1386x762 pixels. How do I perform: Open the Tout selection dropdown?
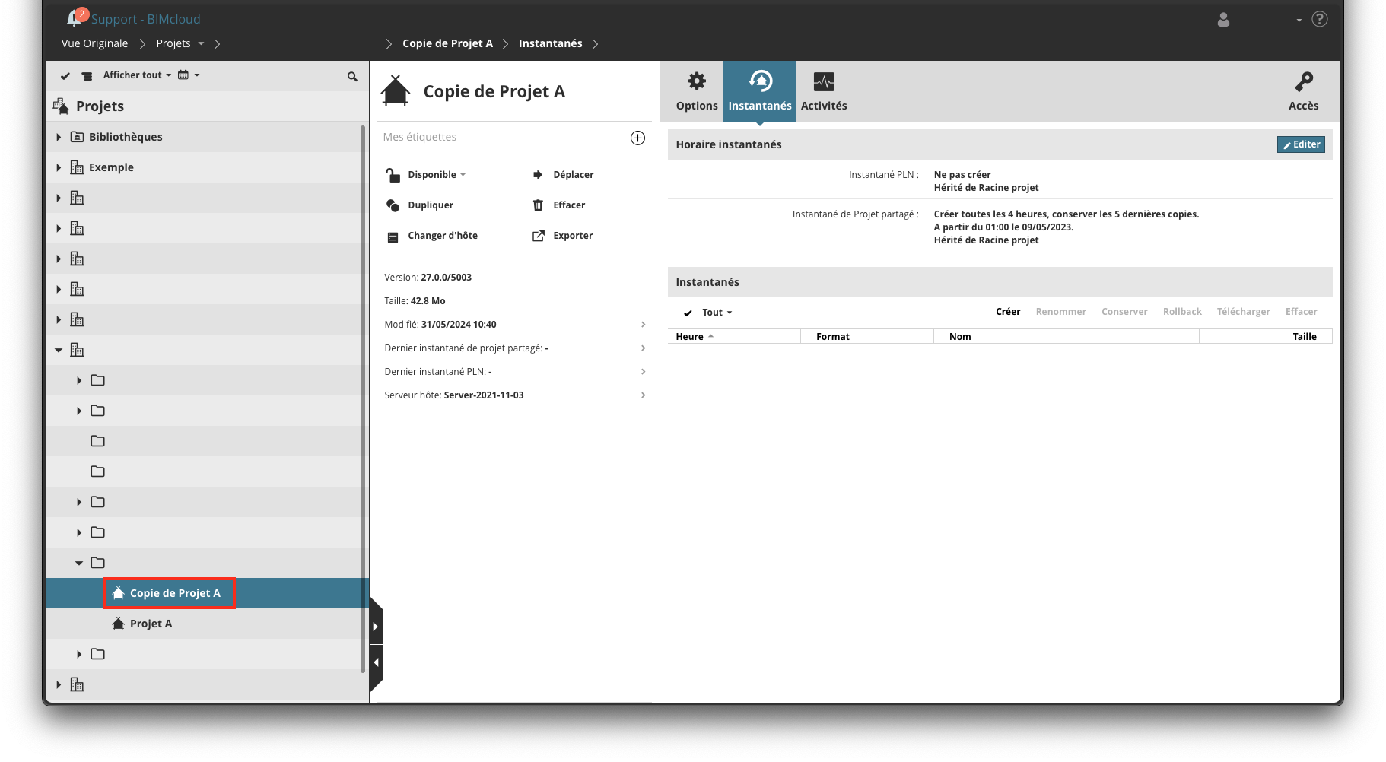[x=717, y=313]
